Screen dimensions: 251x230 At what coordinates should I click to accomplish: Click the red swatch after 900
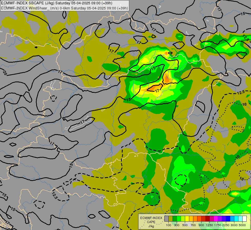click(204, 218)
